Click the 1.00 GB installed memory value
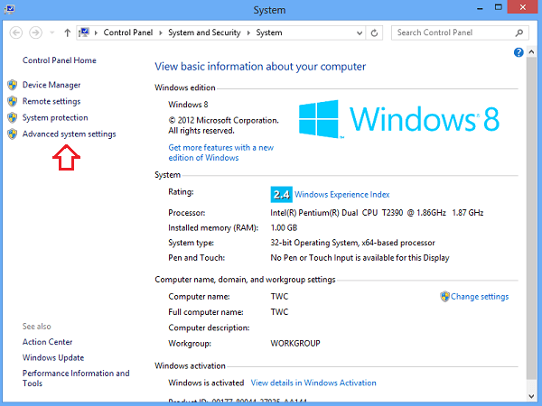Viewport: 542px width, 406px height. [284, 228]
